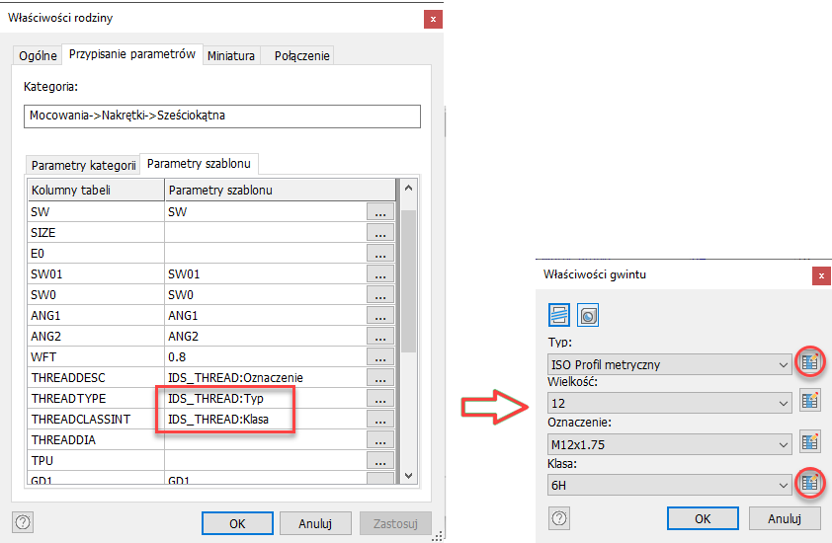Select the THREADDESC column cell
Screen dimensions: 832x543
click(96, 377)
